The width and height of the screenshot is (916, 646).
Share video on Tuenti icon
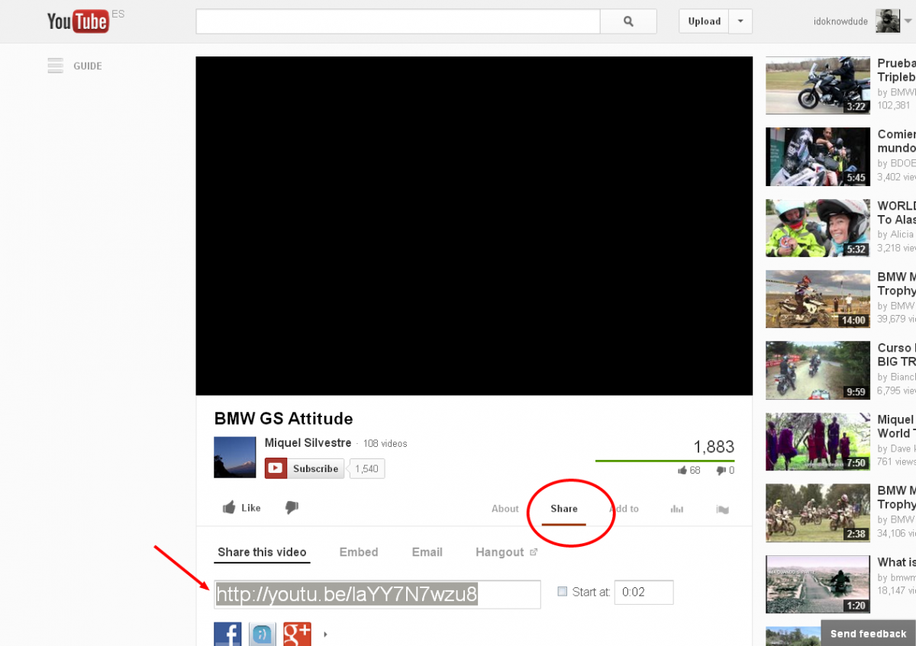[263, 634]
